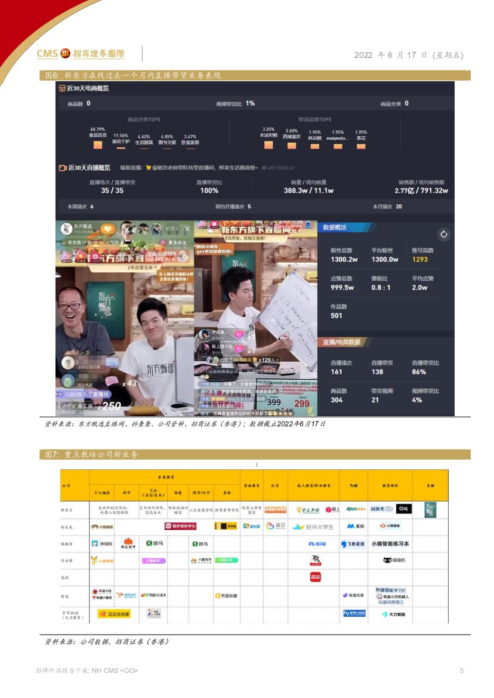494x698 pixels.
Task: Click the 小鹿写字 logo in the 作业帮 row
Action: pos(201,561)
